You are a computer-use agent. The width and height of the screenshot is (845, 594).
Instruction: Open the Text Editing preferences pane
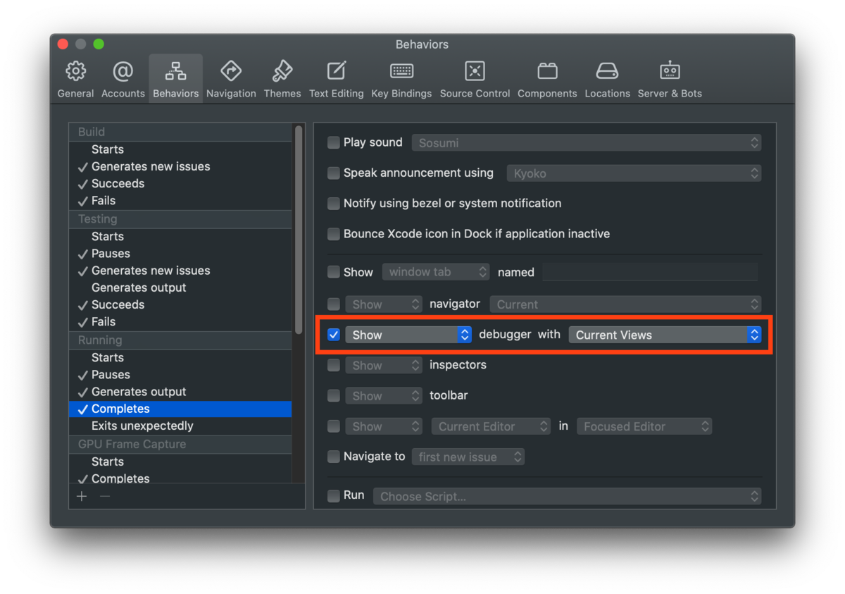click(x=337, y=79)
